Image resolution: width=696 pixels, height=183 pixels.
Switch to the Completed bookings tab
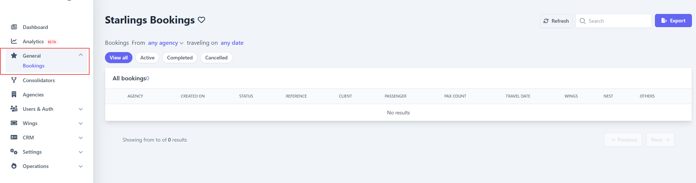coord(180,58)
